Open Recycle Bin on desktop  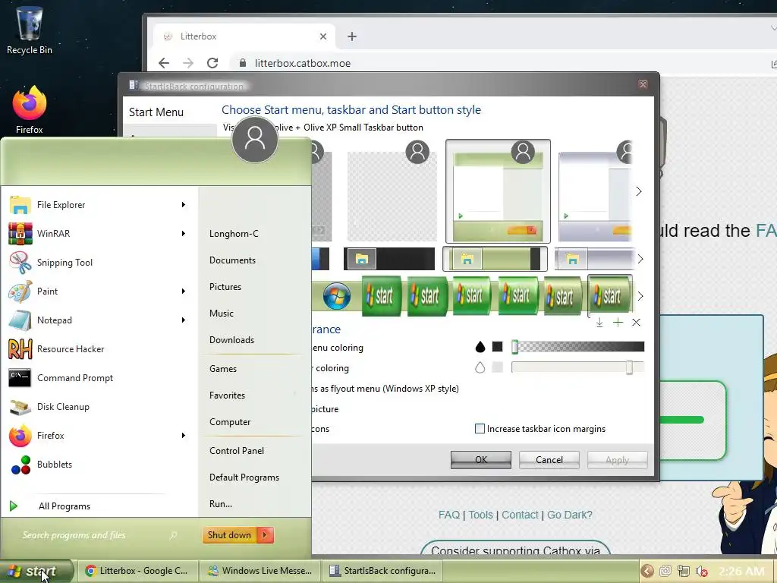pos(30,30)
